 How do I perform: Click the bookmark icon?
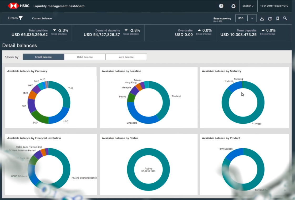pos(277,19)
